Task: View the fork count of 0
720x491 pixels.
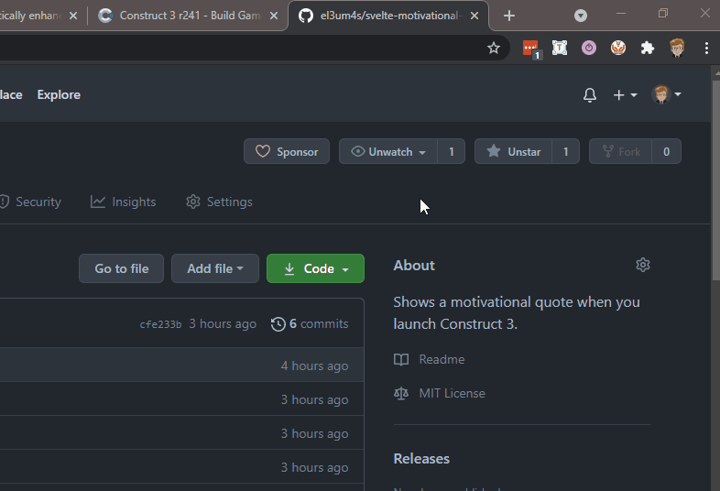Action: (x=666, y=151)
